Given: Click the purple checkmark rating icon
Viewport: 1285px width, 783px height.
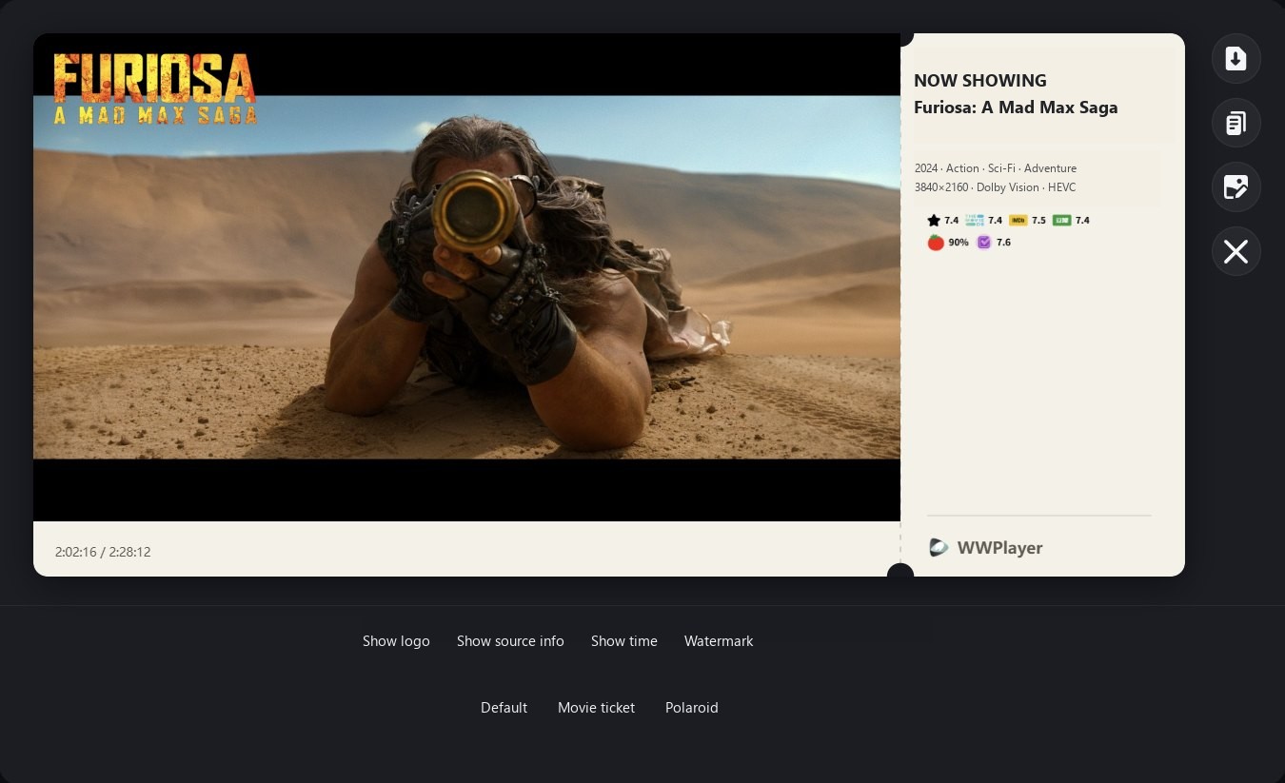Looking at the screenshot, I should click(984, 243).
